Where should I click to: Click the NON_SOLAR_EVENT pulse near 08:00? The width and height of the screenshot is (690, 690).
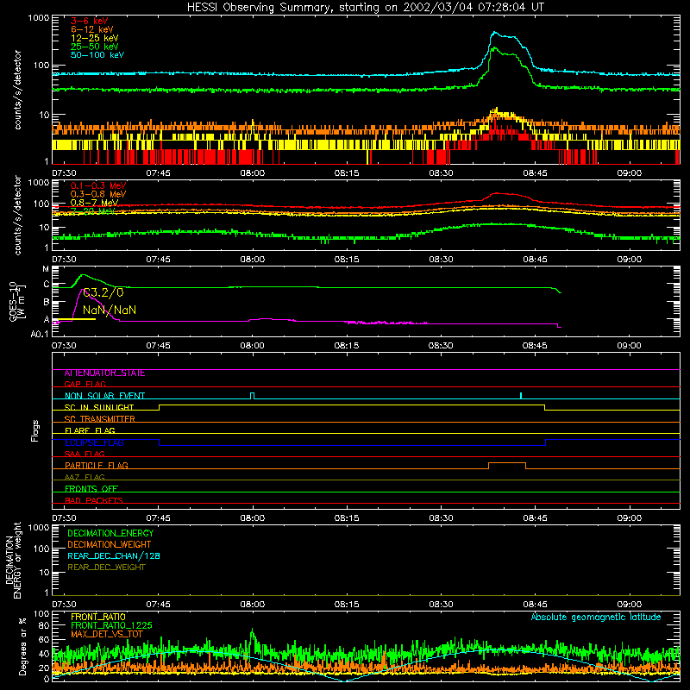[252, 396]
